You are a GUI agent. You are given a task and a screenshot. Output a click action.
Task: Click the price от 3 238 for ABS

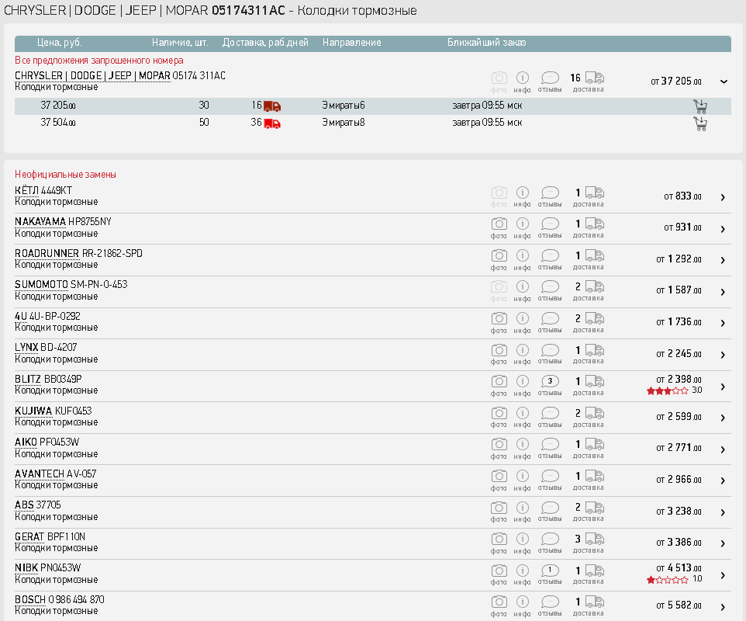[679, 512]
